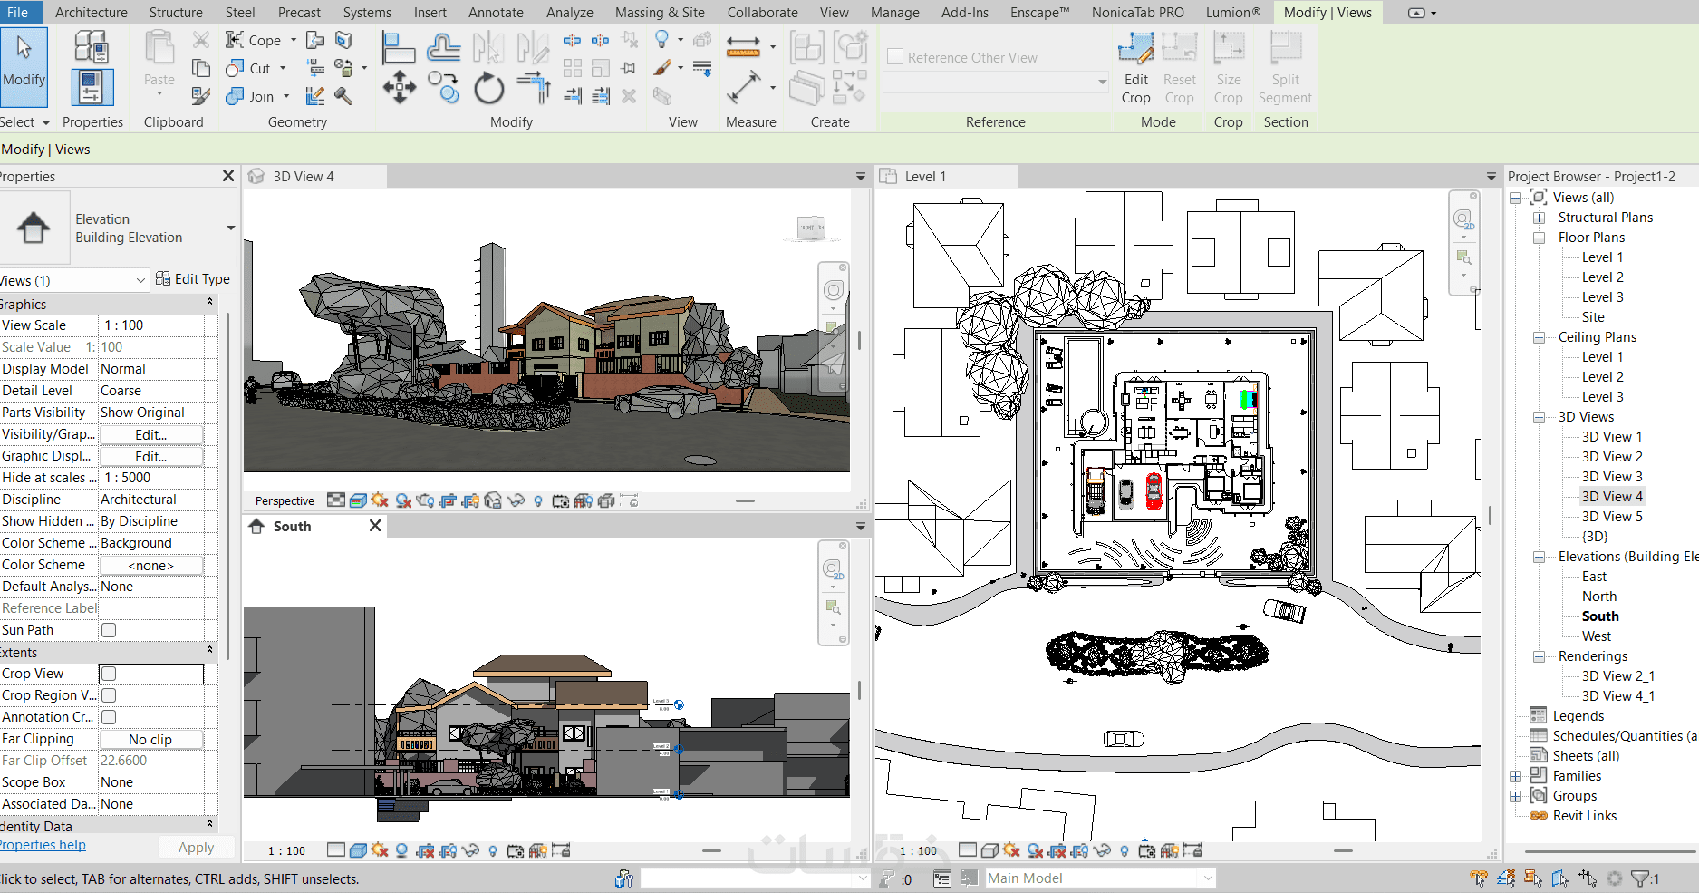The height and width of the screenshot is (893, 1699).
Task: Click the Edit Type button
Action: click(192, 279)
